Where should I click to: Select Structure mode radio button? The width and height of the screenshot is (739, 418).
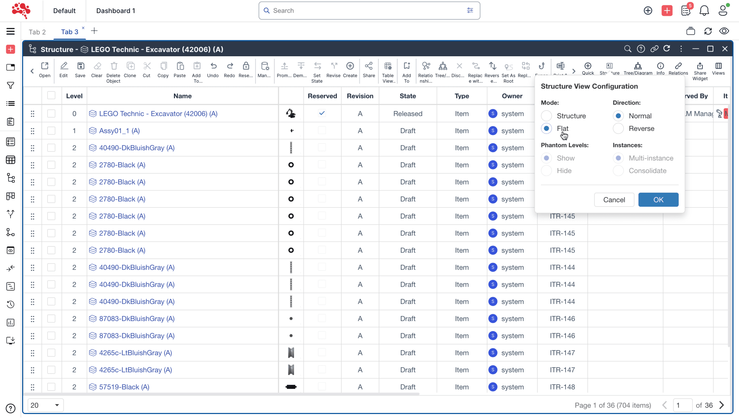point(546,116)
